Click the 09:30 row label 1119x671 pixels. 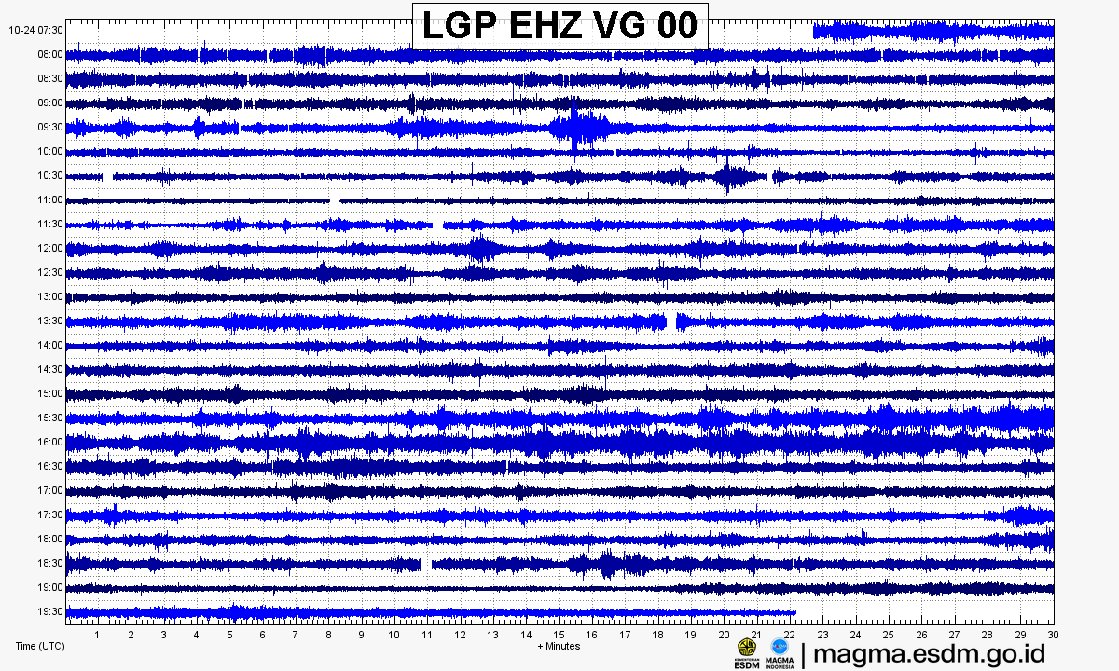(x=50, y=127)
